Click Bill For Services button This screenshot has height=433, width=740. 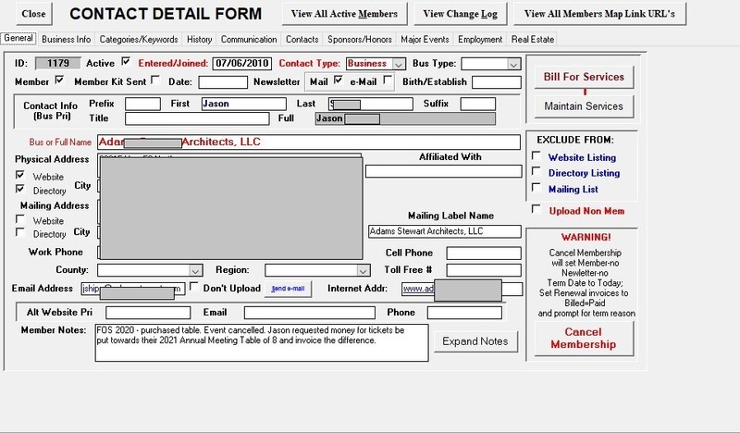click(584, 77)
